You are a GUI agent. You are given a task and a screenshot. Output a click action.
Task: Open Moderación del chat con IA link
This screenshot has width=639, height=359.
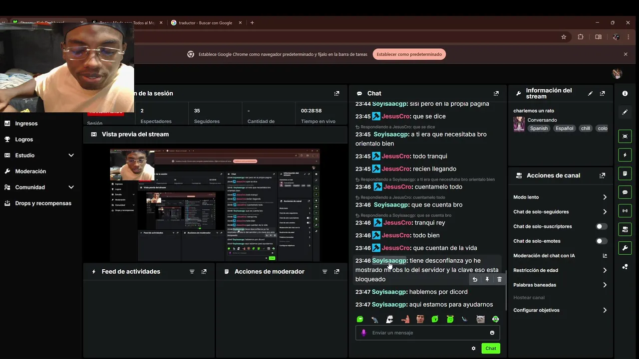[560, 256]
